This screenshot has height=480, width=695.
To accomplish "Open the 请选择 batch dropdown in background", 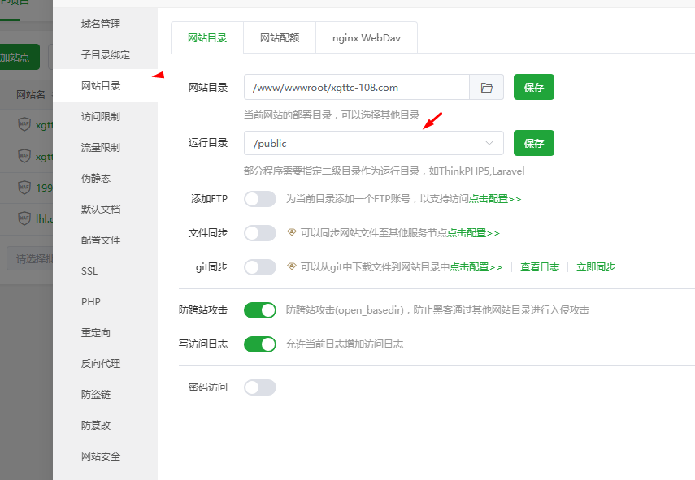I will tap(30, 258).
